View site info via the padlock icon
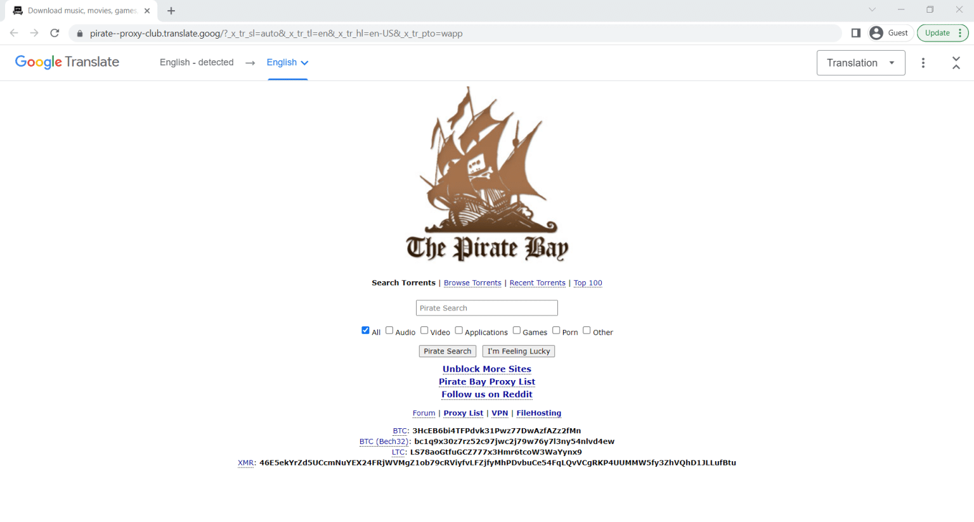 click(80, 34)
